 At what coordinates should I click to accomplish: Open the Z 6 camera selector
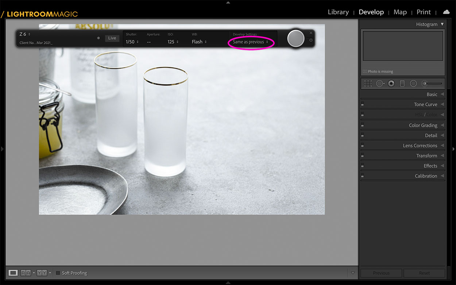[25, 34]
